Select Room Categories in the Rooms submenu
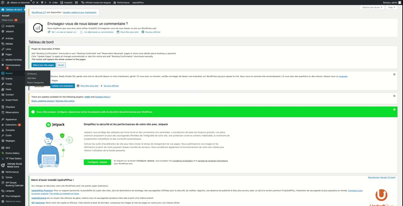Viewport: 403px width, 206px height. coord(36,83)
